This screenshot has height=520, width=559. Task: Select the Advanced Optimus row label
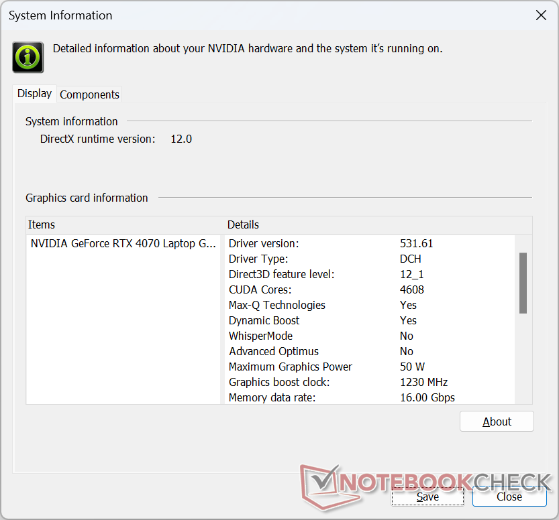(274, 351)
